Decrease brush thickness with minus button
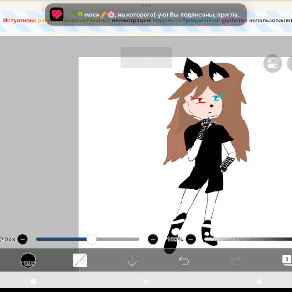This screenshot has height=292, width=292. pyautogui.click(x=22, y=239)
